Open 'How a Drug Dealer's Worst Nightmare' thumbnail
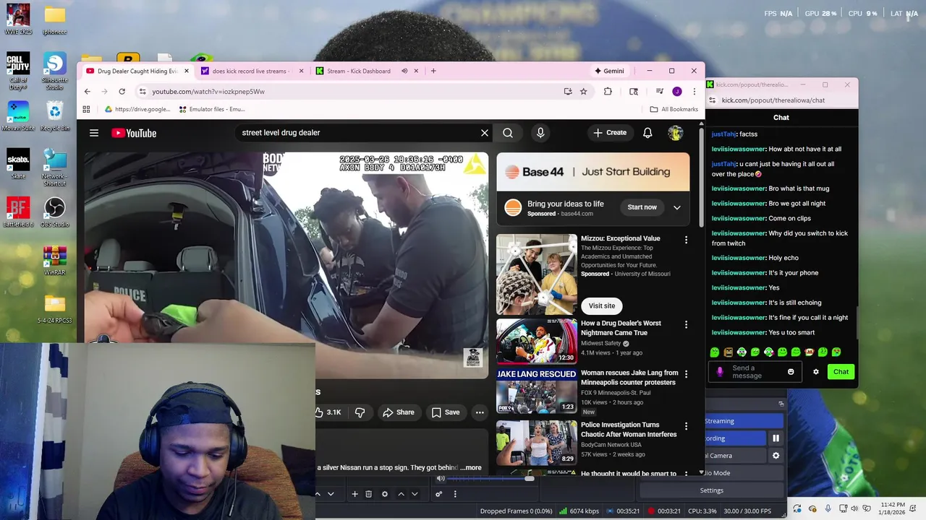926x520 pixels. point(537,340)
